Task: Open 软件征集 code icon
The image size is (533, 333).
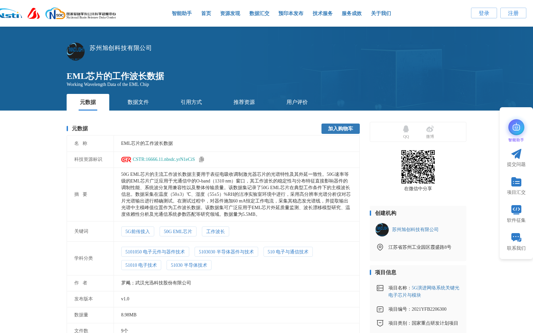Action: point(516,209)
